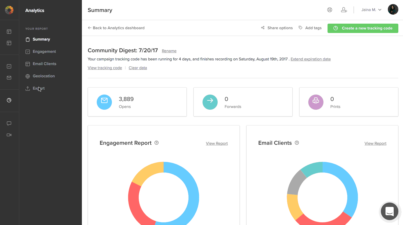Click the Rename link

tap(169, 51)
